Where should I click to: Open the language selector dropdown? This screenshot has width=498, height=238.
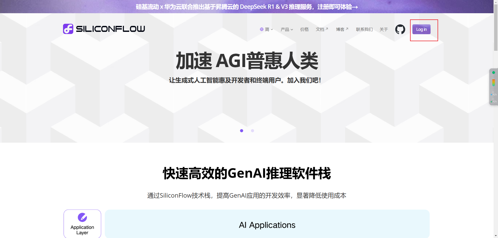pos(266,30)
